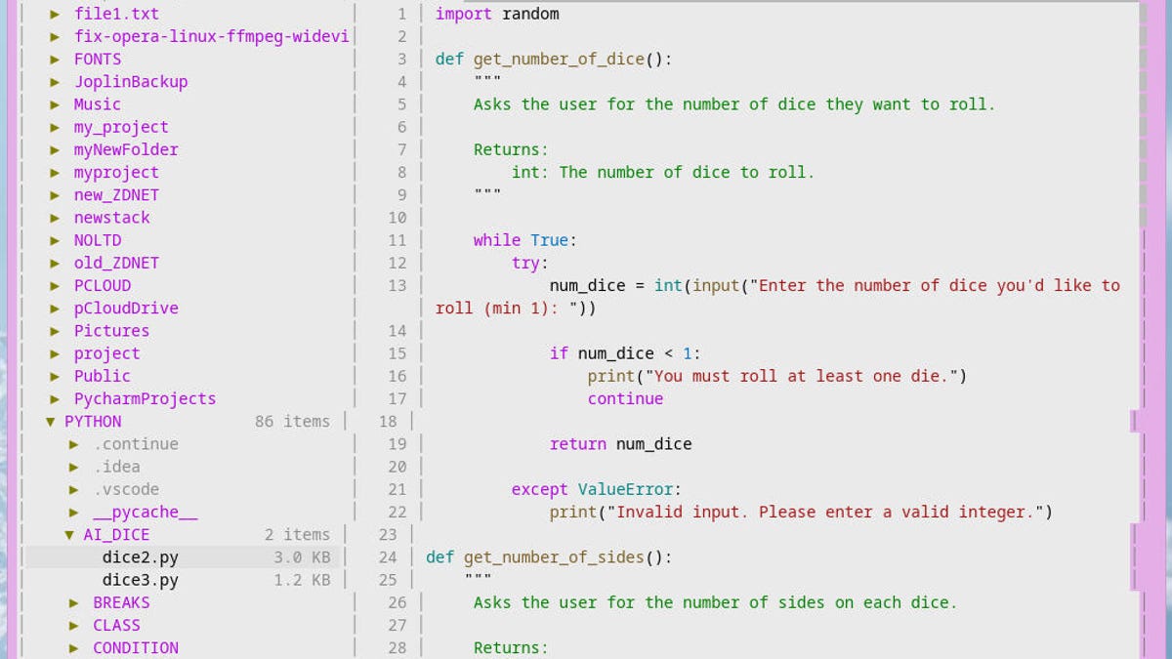Open the pCloudDrive folder
The height and width of the screenshot is (659, 1172).
pos(125,308)
